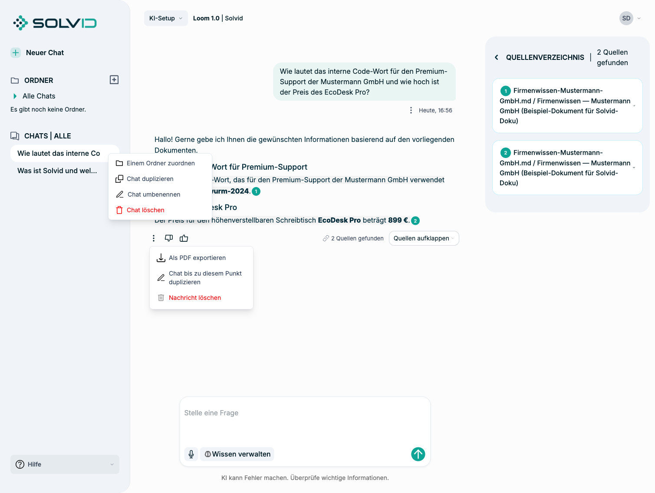
Task: Click the chat bubbles icon beside CHATS | ALLE
Action: (x=15, y=136)
